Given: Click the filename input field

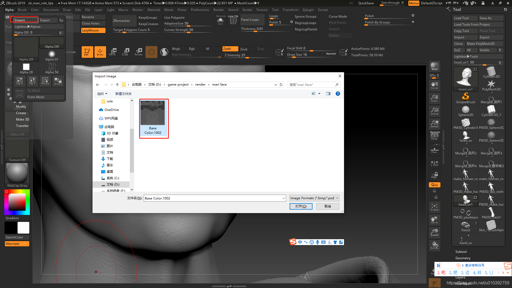Looking at the screenshot, I should tap(213, 198).
